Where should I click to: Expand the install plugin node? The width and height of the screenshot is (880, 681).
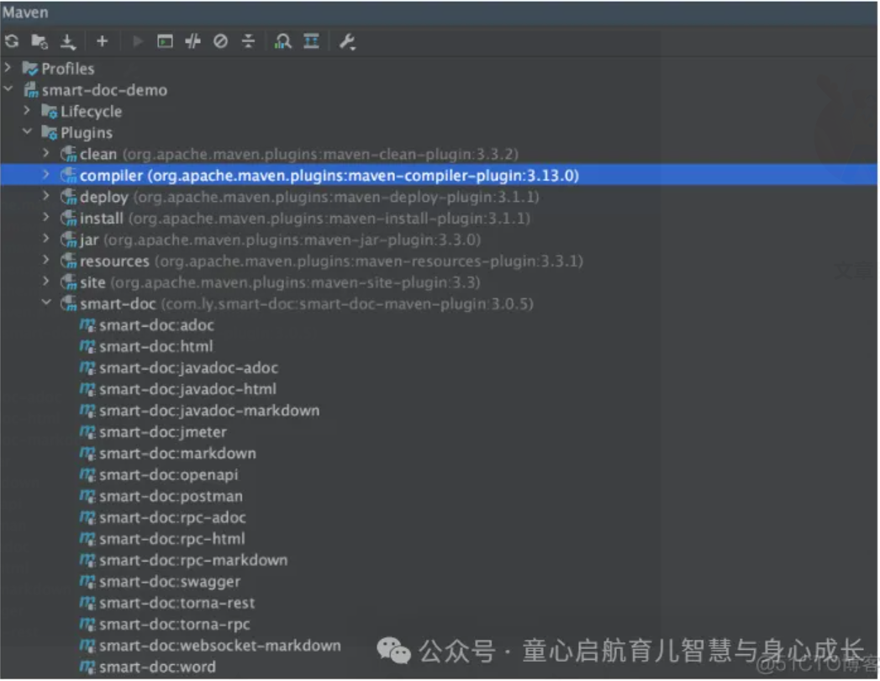(x=46, y=217)
